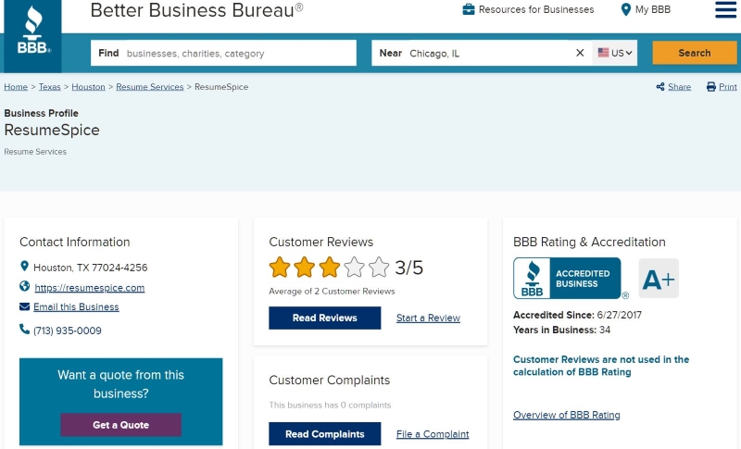Click the 3/5 rating score text
The image size is (741, 449).
point(408,268)
